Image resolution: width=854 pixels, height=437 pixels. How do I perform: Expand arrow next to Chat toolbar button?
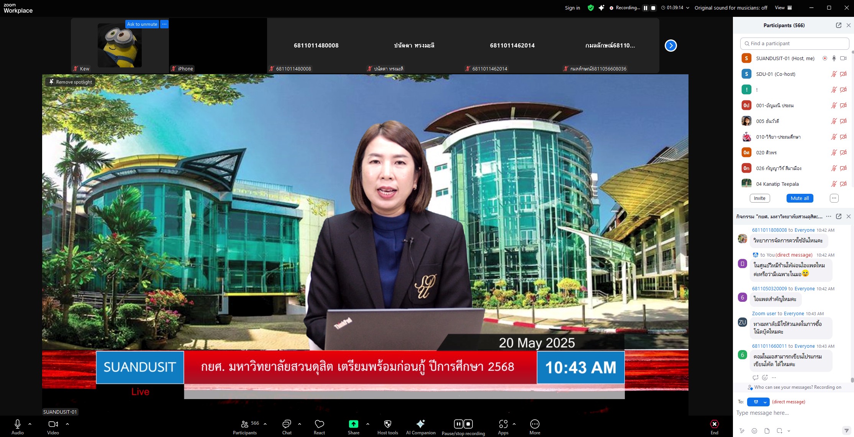[x=300, y=424]
